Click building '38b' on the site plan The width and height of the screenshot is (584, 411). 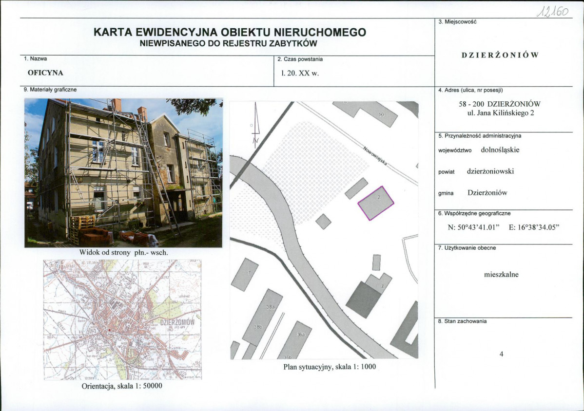click(258, 327)
